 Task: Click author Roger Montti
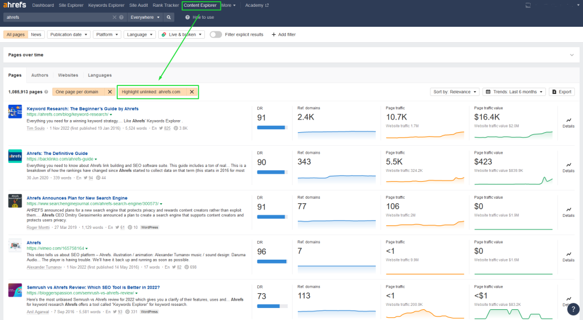[x=38, y=227]
